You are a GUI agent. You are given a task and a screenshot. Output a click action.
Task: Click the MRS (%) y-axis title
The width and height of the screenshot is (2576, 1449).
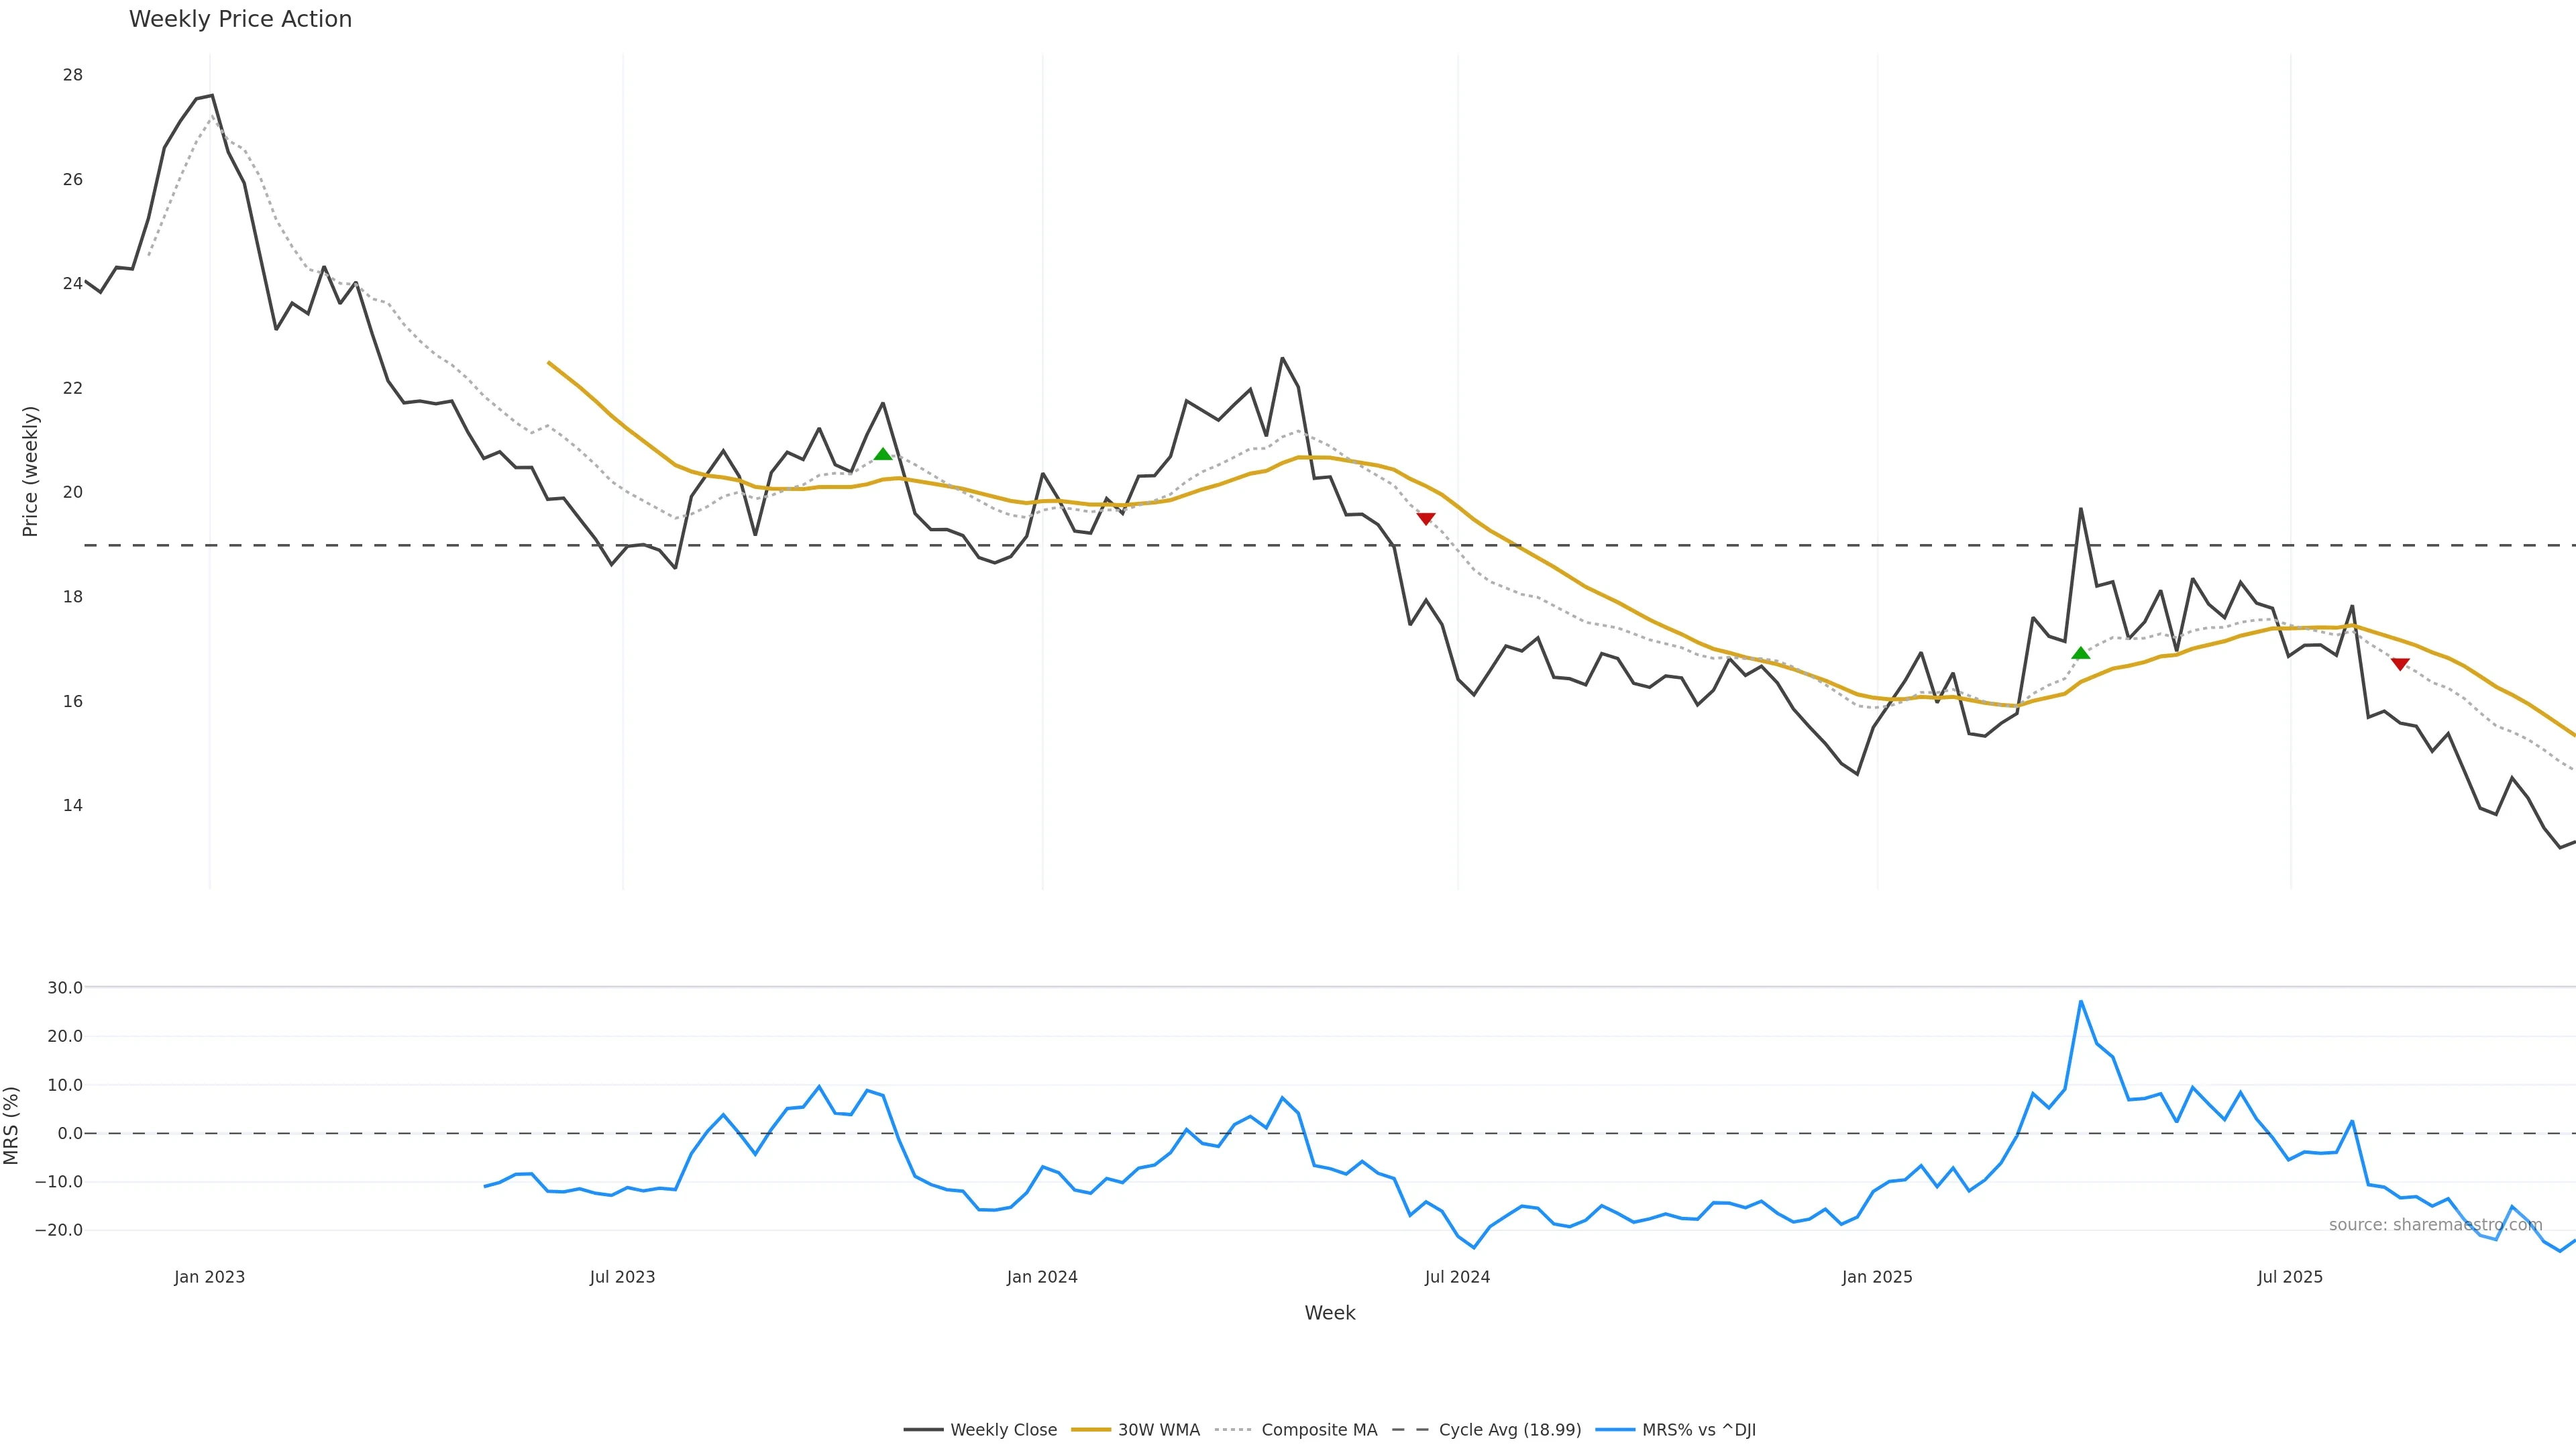(x=12, y=1125)
